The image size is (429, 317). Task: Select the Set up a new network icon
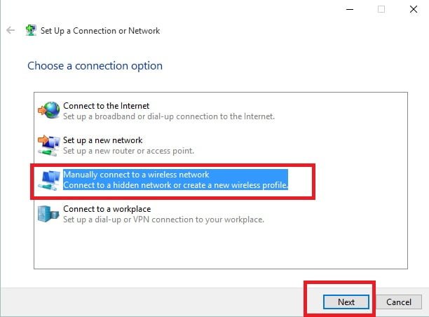pos(48,145)
